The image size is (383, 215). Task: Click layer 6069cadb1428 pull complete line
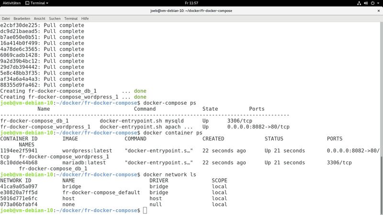coord(42,55)
